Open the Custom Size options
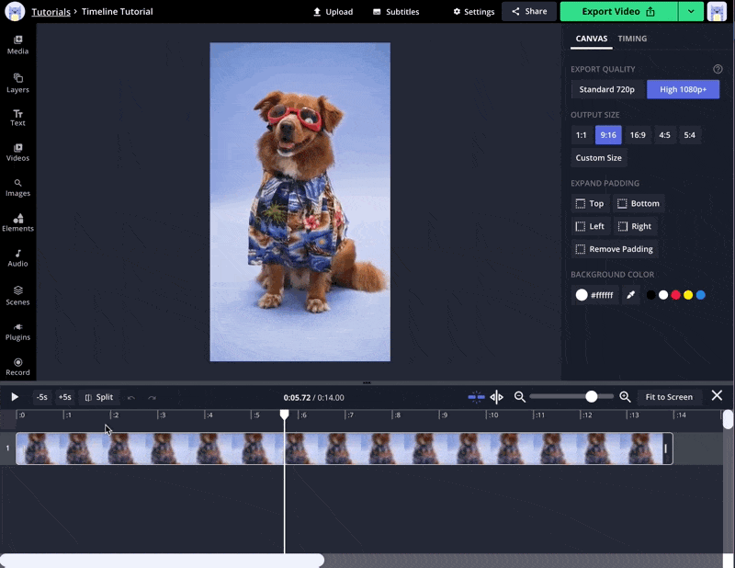This screenshot has width=735, height=568. [x=598, y=158]
